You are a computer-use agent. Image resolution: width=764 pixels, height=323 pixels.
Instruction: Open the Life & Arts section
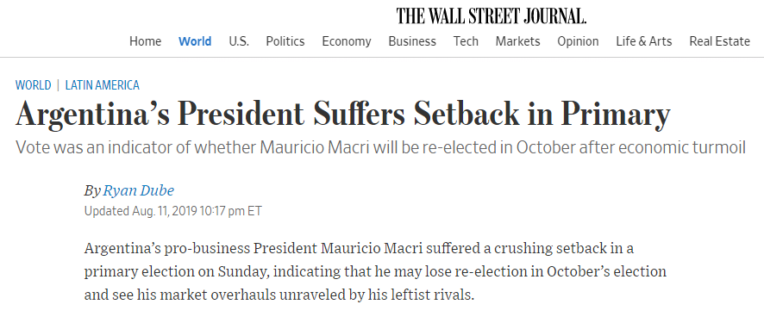point(643,41)
